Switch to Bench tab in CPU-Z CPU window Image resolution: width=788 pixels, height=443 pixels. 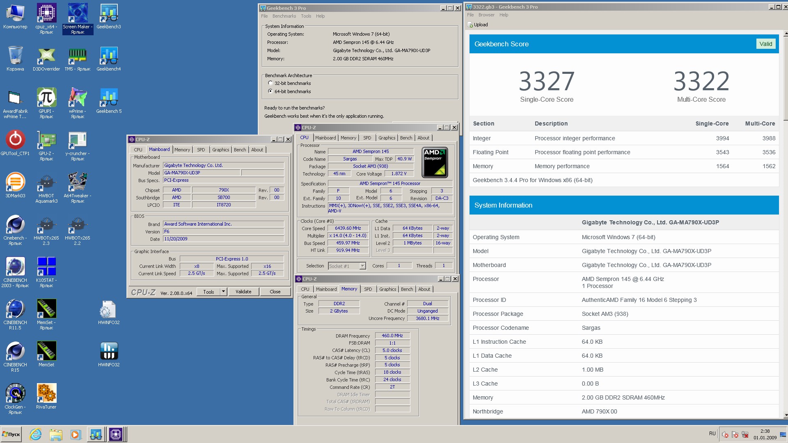click(x=406, y=138)
